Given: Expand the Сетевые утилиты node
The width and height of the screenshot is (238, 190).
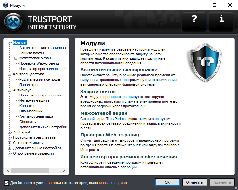Looking at the screenshot, I should click(9, 143).
